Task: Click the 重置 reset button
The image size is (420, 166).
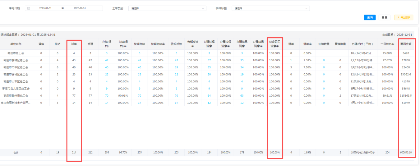Action: (x=384, y=17)
